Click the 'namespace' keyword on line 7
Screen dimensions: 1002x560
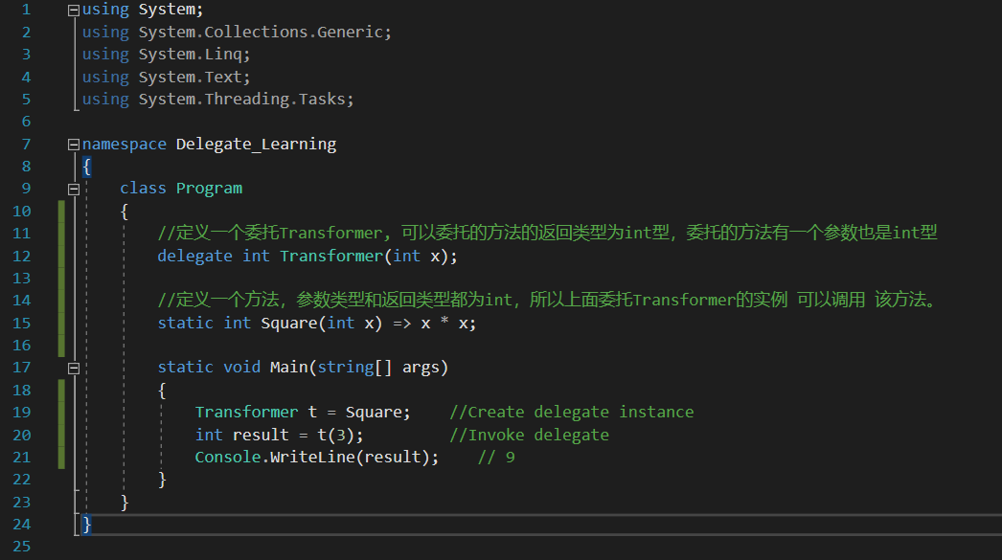125,145
